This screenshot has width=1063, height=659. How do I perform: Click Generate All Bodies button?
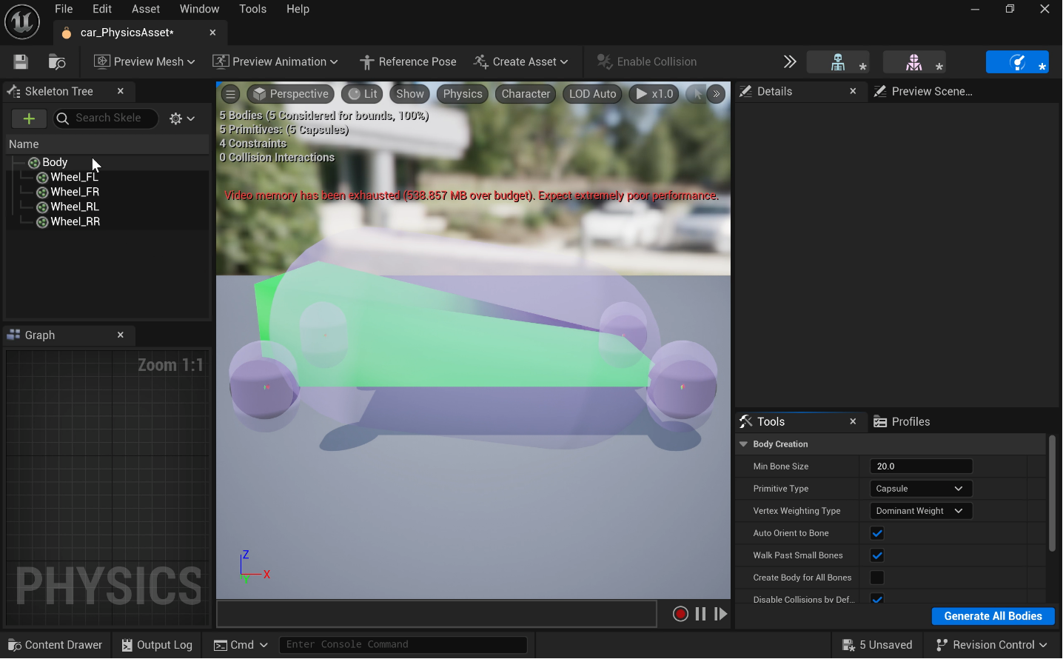click(993, 616)
